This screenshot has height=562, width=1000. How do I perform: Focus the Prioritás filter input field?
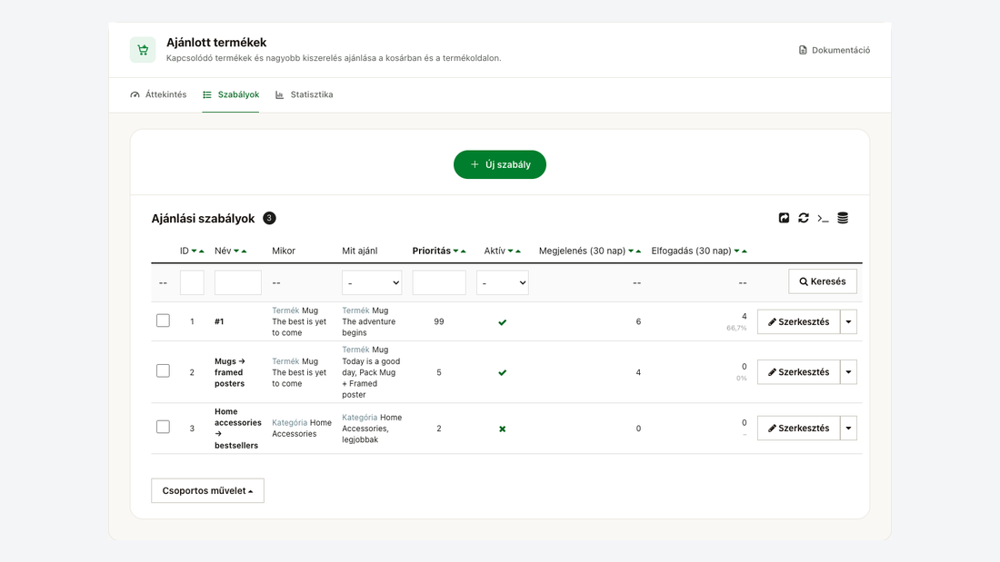click(439, 282)
